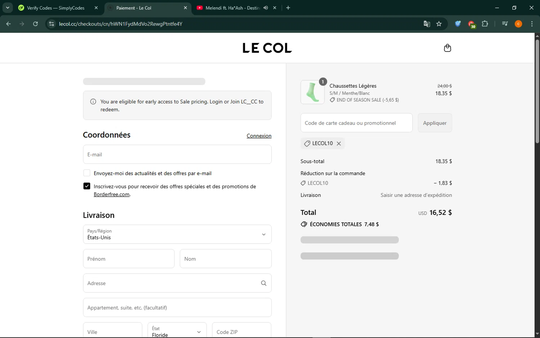The image size is (540, 338).
Task: Go forward in browser history
Action: click(22, 24)
